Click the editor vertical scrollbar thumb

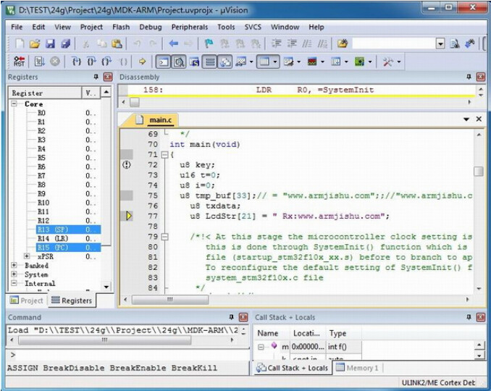click(478, 172)
